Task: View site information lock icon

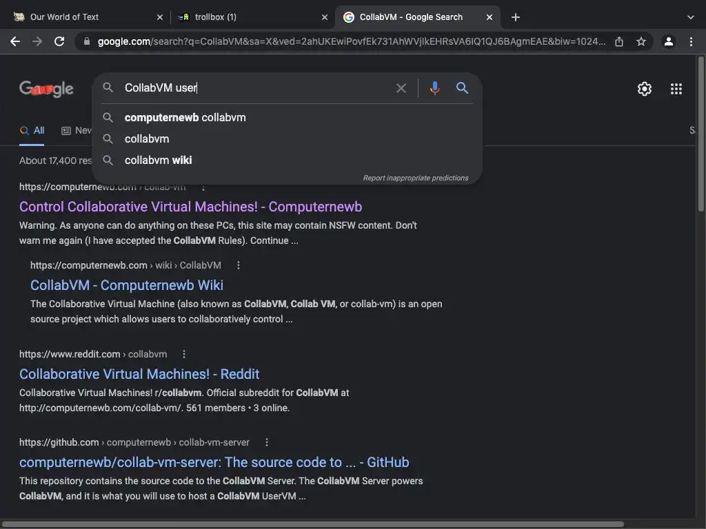Action: coord(87,41)
